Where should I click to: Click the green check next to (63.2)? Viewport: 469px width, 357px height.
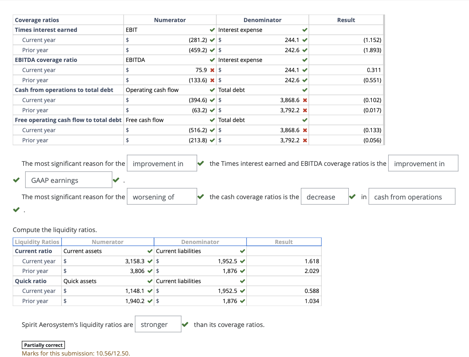(212, 110)
